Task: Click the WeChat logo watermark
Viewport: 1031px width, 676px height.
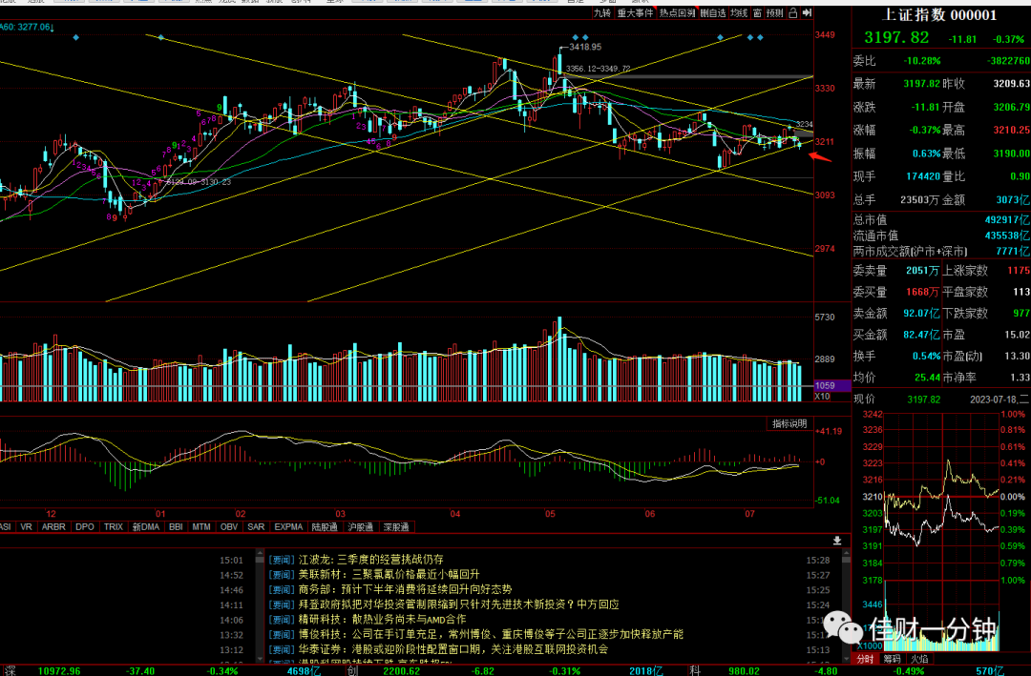Action: pos(844,626)
